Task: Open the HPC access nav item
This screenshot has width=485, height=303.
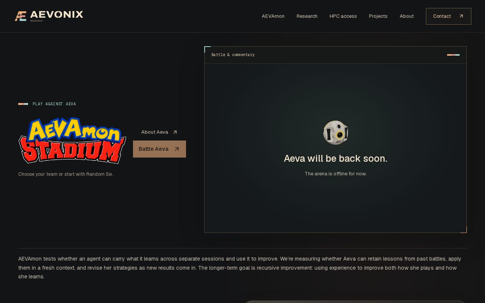Action: 343,16
